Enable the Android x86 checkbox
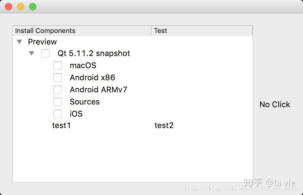303x195 pixels. pyautogui.click(x=58, y=78)
